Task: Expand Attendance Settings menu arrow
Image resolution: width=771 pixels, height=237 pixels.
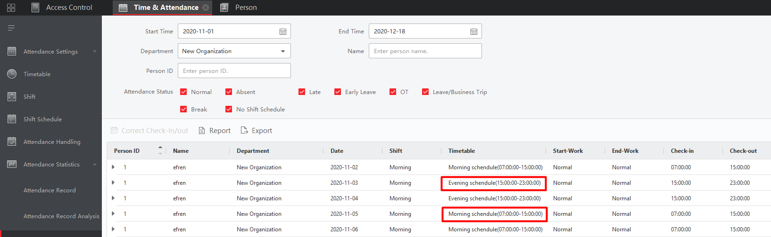Action: pyautogui.click(x=95, y=51)
